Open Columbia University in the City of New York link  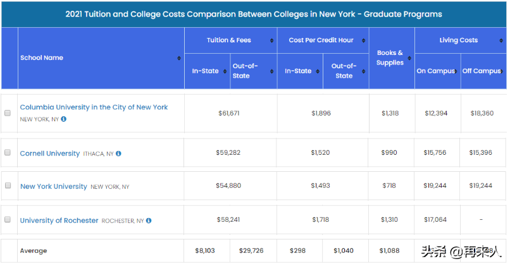point(94,107)
